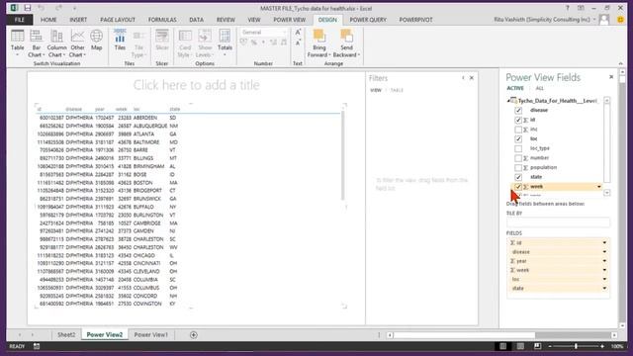Open dropdown for id in FIELDS area

pyautogui.click(x=604, y=242)
